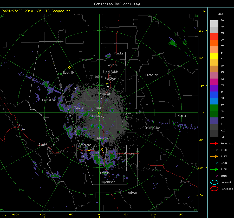Select the red 60-65 dBZ color swatch
Image resolution: width=234 pixels, height=218 pixels.
tap(214, 36)
